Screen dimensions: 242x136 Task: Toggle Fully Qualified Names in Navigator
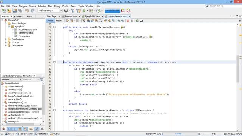point(31,129)
